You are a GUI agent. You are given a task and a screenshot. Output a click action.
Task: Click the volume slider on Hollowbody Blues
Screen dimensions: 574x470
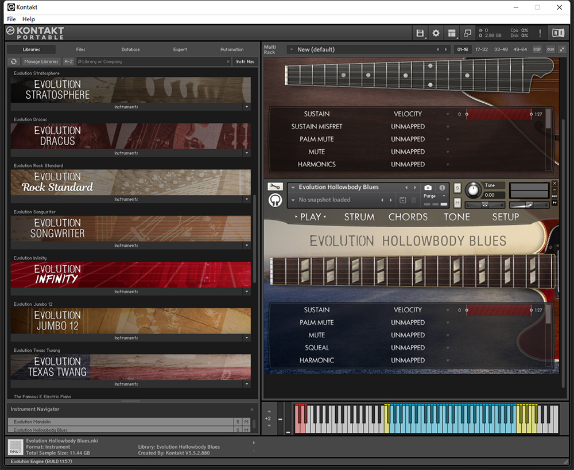point(529,205)
